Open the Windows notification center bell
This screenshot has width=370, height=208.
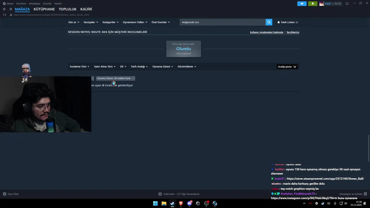tap(365, 203)
